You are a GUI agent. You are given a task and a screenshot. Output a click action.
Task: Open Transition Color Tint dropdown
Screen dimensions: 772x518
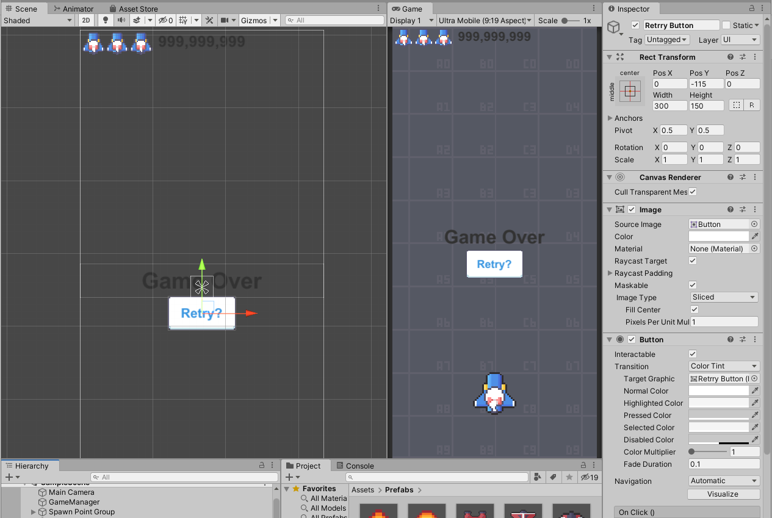pos(724,366)
